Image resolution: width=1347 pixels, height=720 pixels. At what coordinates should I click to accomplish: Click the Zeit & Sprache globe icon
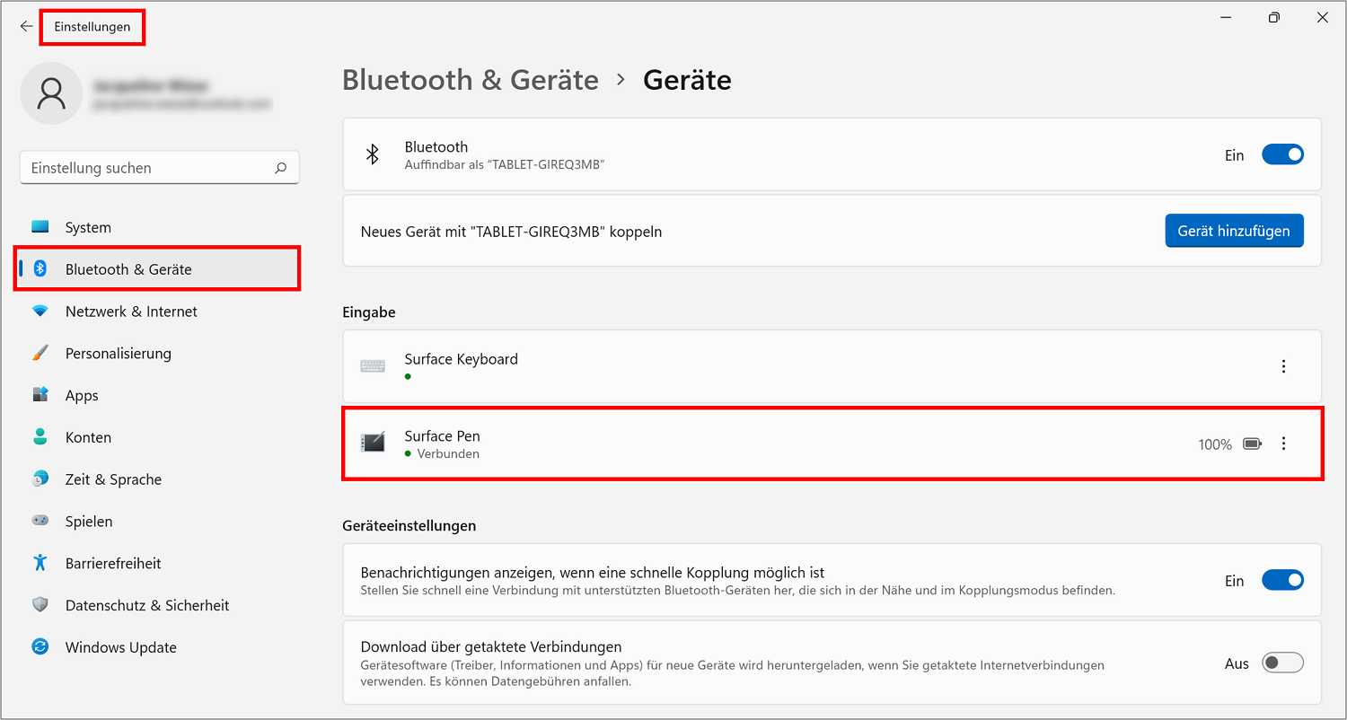coord(40,479)
